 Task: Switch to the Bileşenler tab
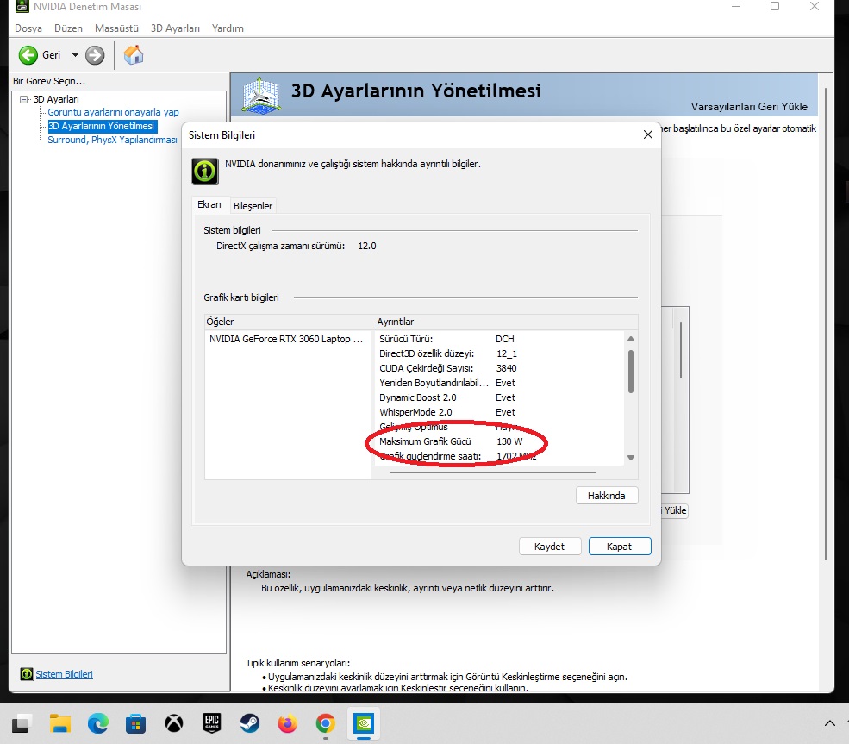253,206
